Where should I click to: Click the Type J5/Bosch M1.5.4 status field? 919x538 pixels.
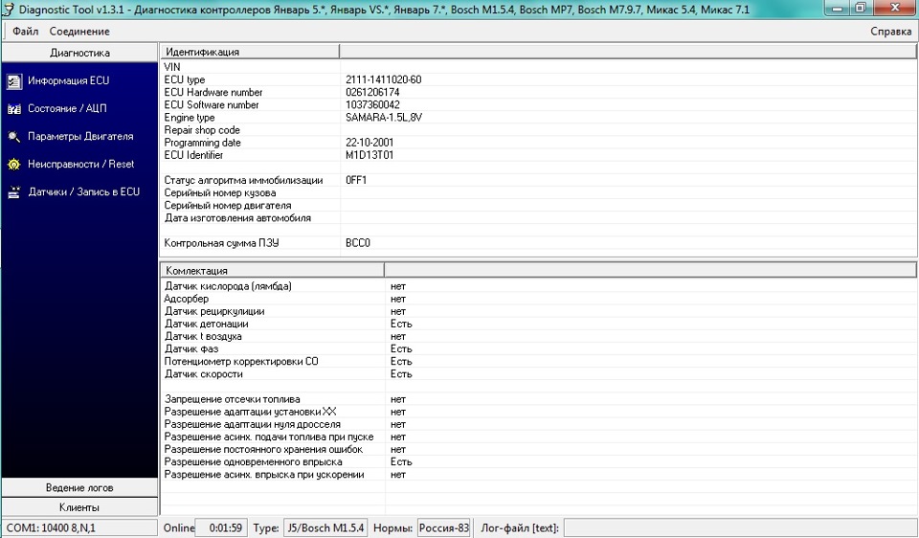pyautogui.click(x=325, y=528)
